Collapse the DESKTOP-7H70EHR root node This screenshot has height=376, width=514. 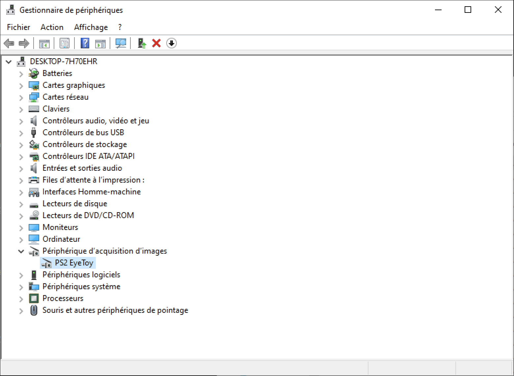[x=9, y=62]
